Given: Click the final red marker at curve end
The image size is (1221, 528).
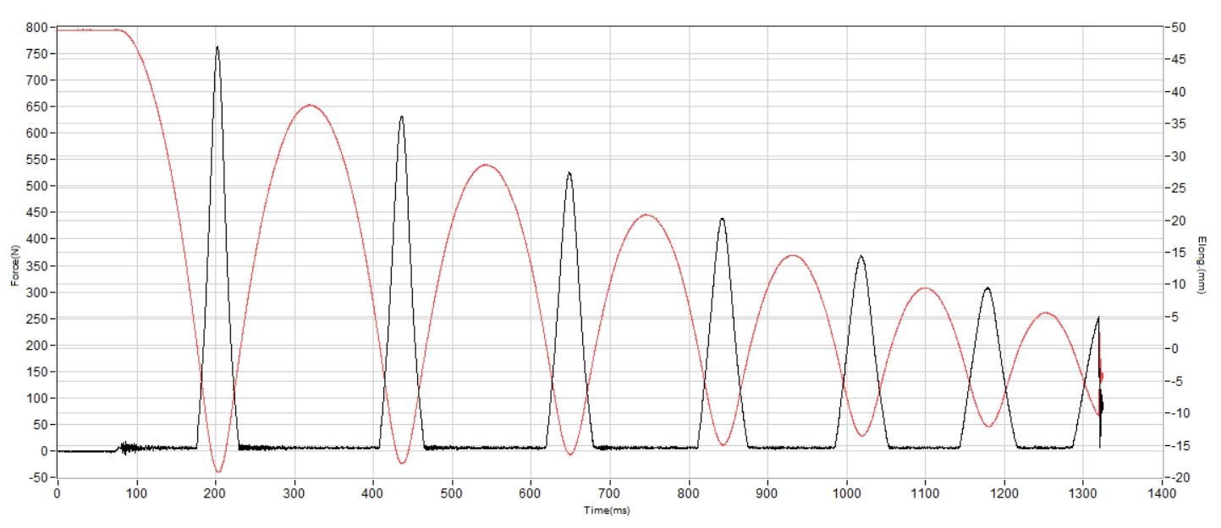Looking at the screenshot, I should [x=1101, y=376].
